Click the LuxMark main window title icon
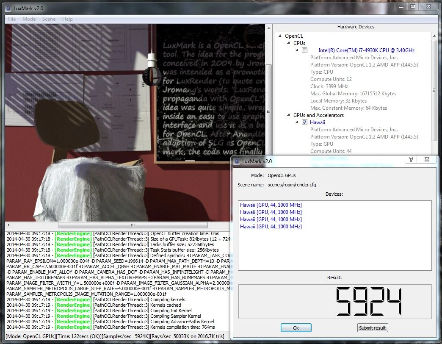Viewport: 442px width, 344px height. coord(9,8)
